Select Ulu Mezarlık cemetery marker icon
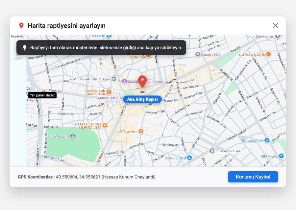Viewport: 296px width, 210px height. coord(72,136)
